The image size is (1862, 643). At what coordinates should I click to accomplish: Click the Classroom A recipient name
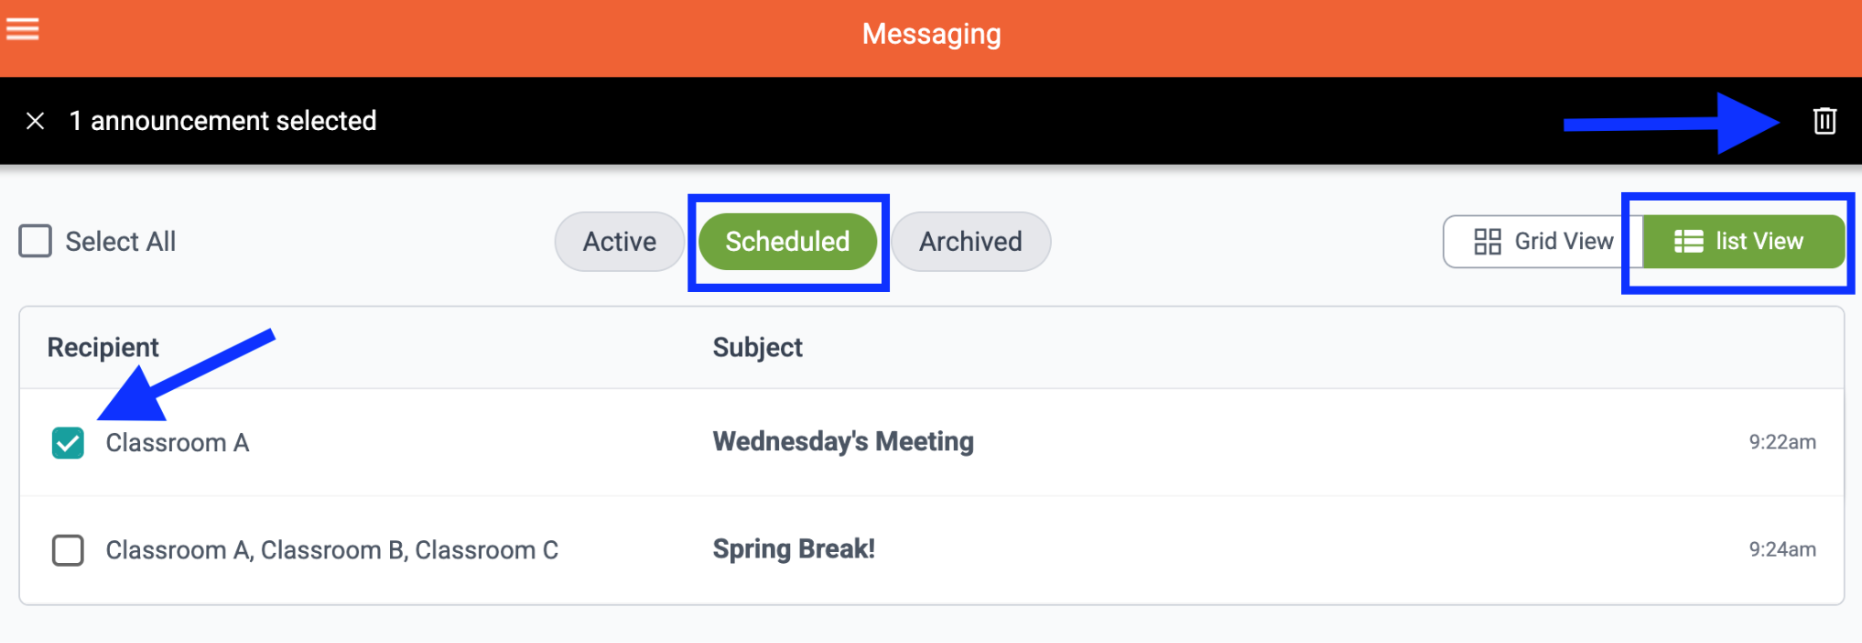coord(177,443)
